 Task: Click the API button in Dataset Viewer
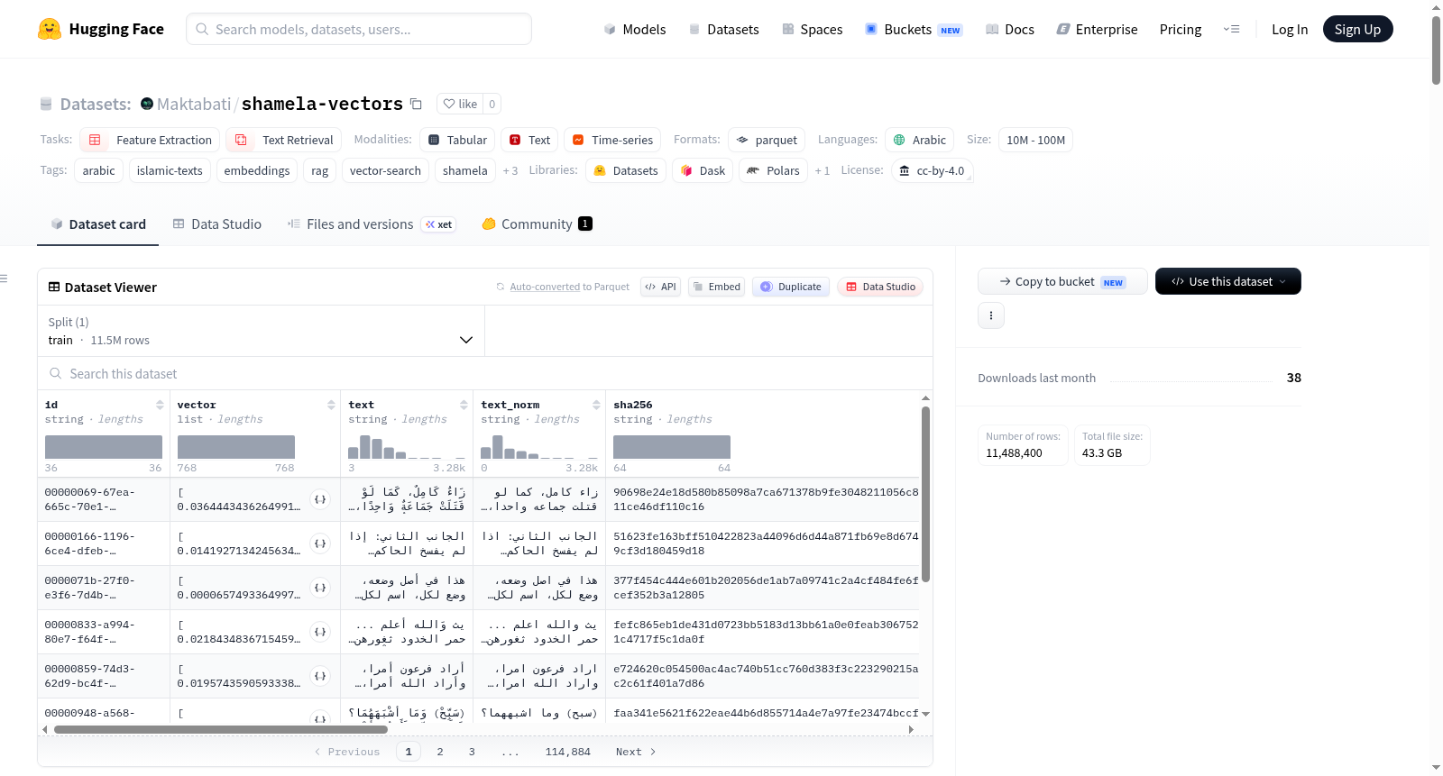point(661,287)
